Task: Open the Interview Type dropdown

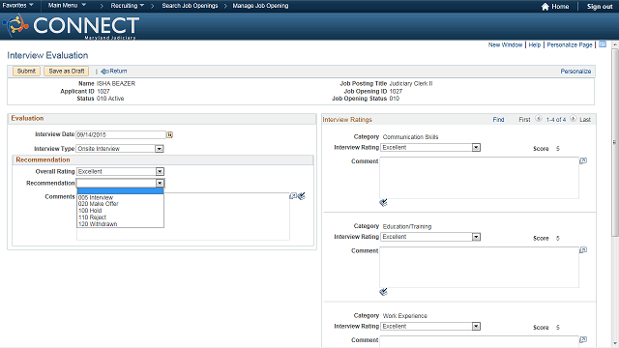Action: [x=159, y=149]
